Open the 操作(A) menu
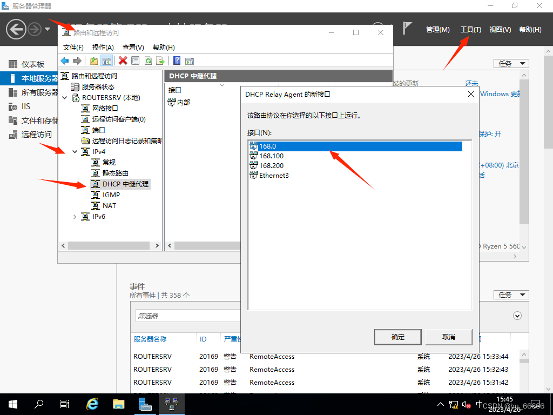 [103, 48]
